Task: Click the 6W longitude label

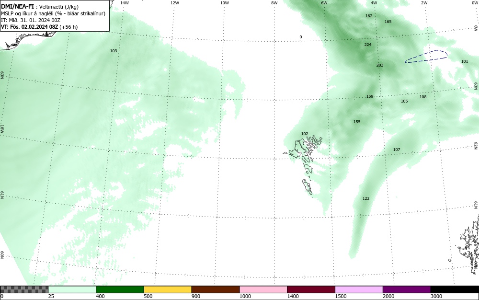Action: (324, 3)
